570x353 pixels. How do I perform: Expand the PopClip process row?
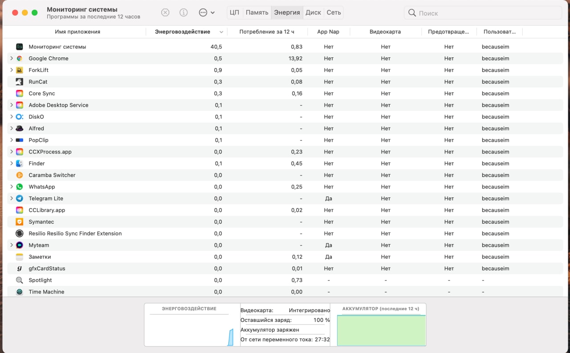(12, 140)
